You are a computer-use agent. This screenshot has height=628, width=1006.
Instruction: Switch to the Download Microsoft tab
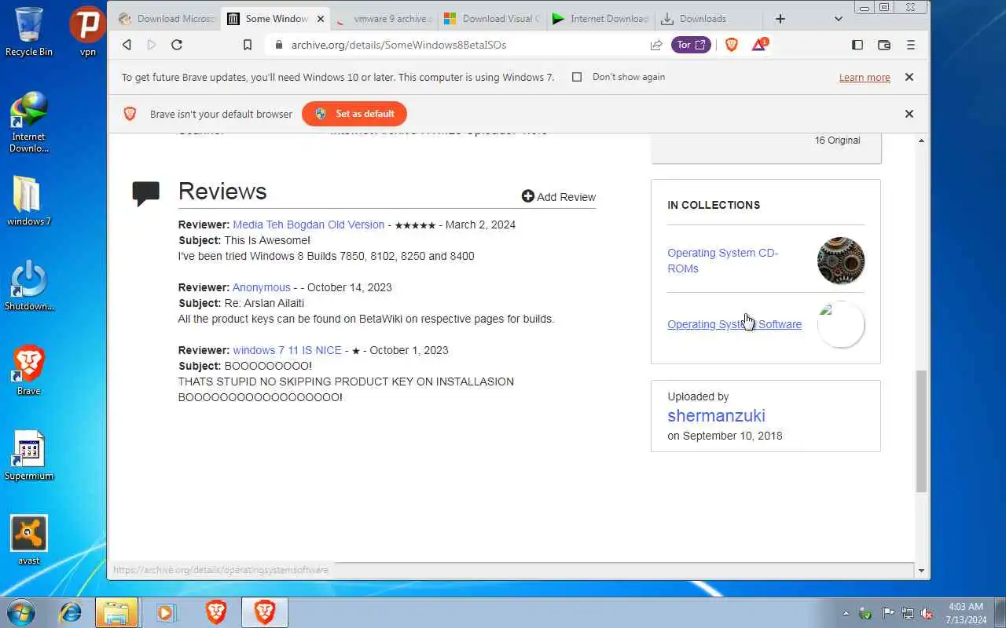pyautogui.click(x=166, y=19)
